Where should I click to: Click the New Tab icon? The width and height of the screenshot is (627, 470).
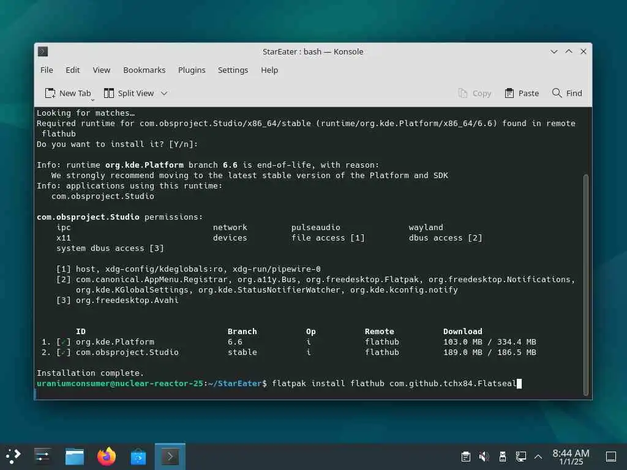point(50,93)
